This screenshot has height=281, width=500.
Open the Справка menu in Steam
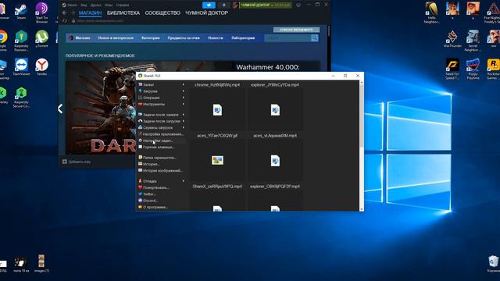(x=123, y=5)
